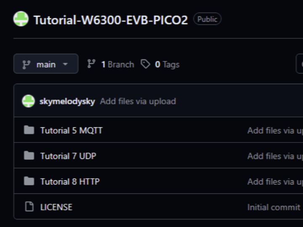The height and width of the screenshot is (227, 303).
Task: Open the LICENSE file
Action: click(56, 207)
